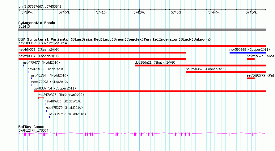
Task: Click the 3p14.3 band label
Action: click(24, 26)
